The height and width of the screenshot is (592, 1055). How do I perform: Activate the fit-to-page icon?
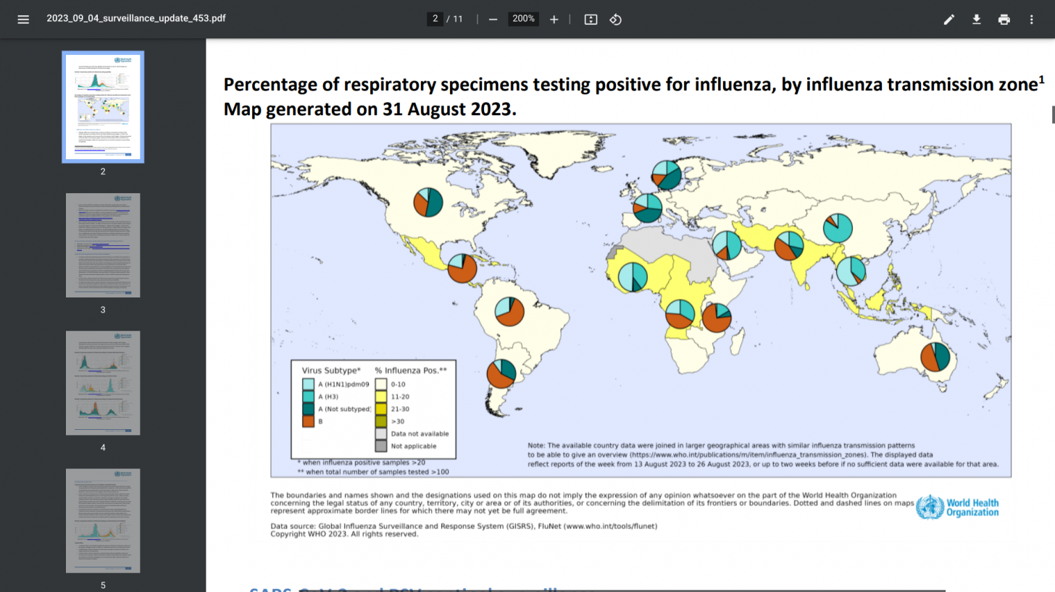(591, 20)
